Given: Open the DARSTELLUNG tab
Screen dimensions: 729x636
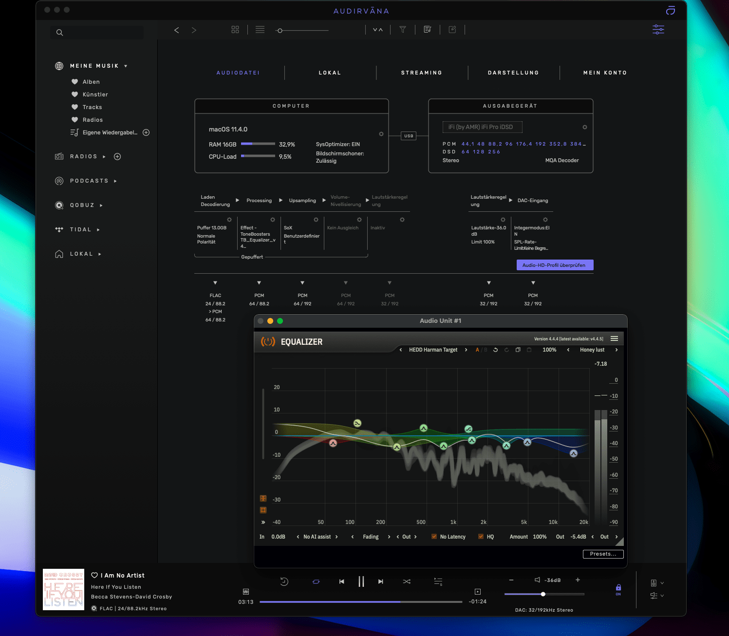Looking at the screenshot, I should coord(514,73).
